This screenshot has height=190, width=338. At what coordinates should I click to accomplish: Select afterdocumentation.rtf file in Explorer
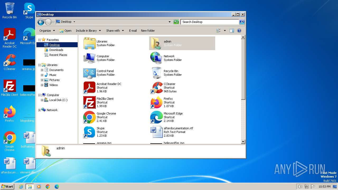click(156, 132)
